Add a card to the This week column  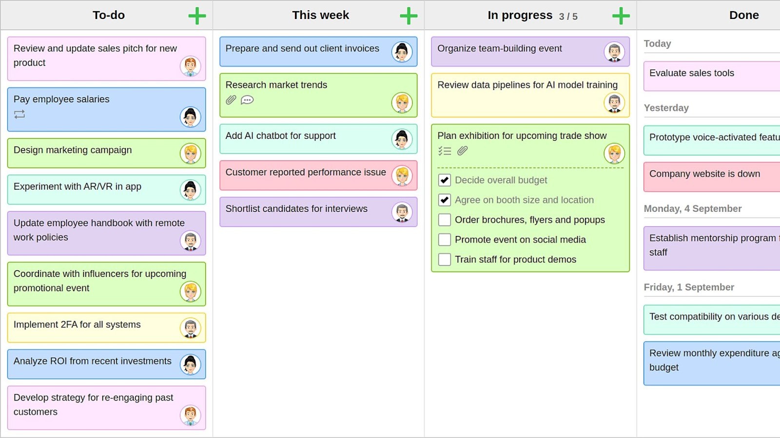pos(409,15)
